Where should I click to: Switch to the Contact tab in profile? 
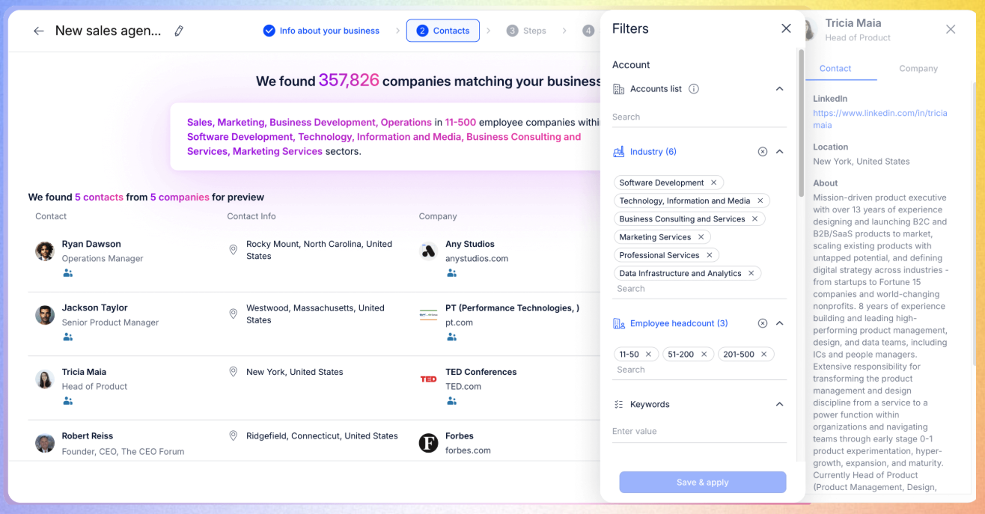[x=835, y=68]
